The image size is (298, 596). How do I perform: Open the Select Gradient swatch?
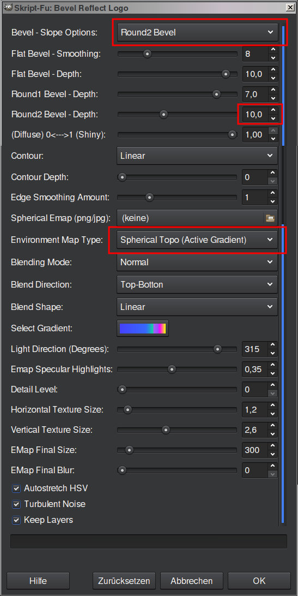pyautogui.click(x=143, y=329)
